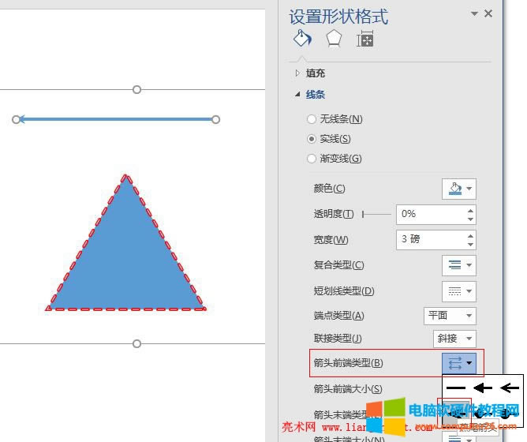Select the no-arrow line style in flyout

456,388
